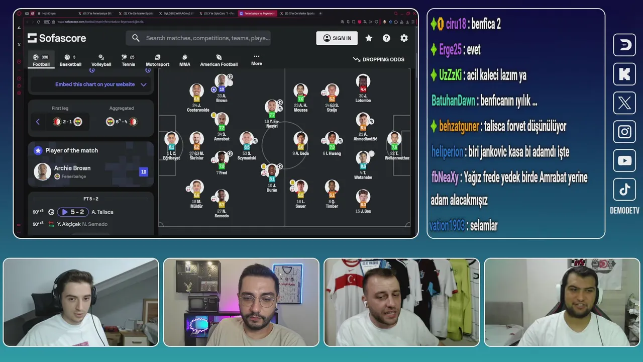Viewport: 643px width, 362px height.
Task: Open the YouTube icon
Action: coord(624,161)
